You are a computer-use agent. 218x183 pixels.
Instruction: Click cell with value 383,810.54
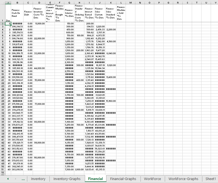click(17, 169)
